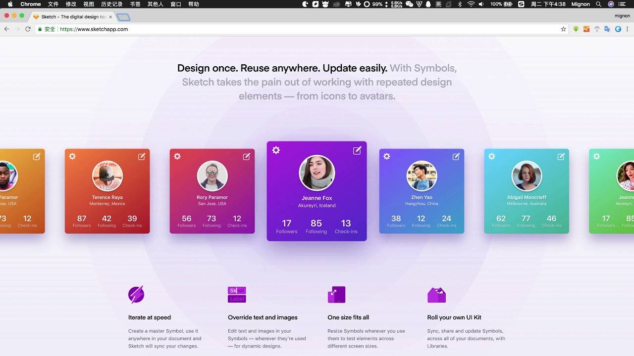Open Spotlight search in the menu bar
This screenshot has width=634, height=356.
598,4
